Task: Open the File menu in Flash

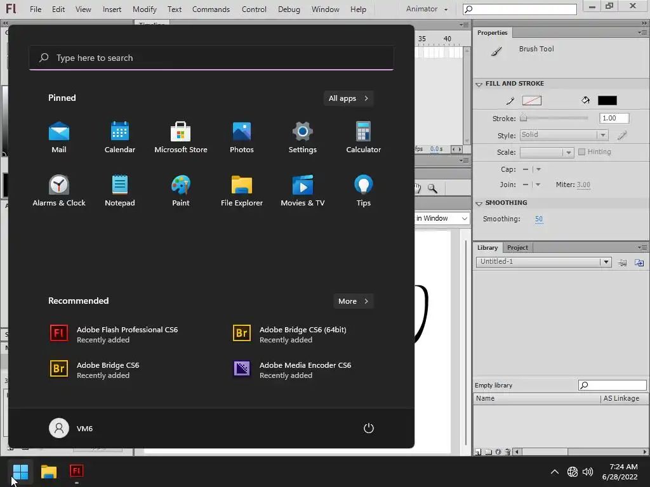Action: (36, 9)
